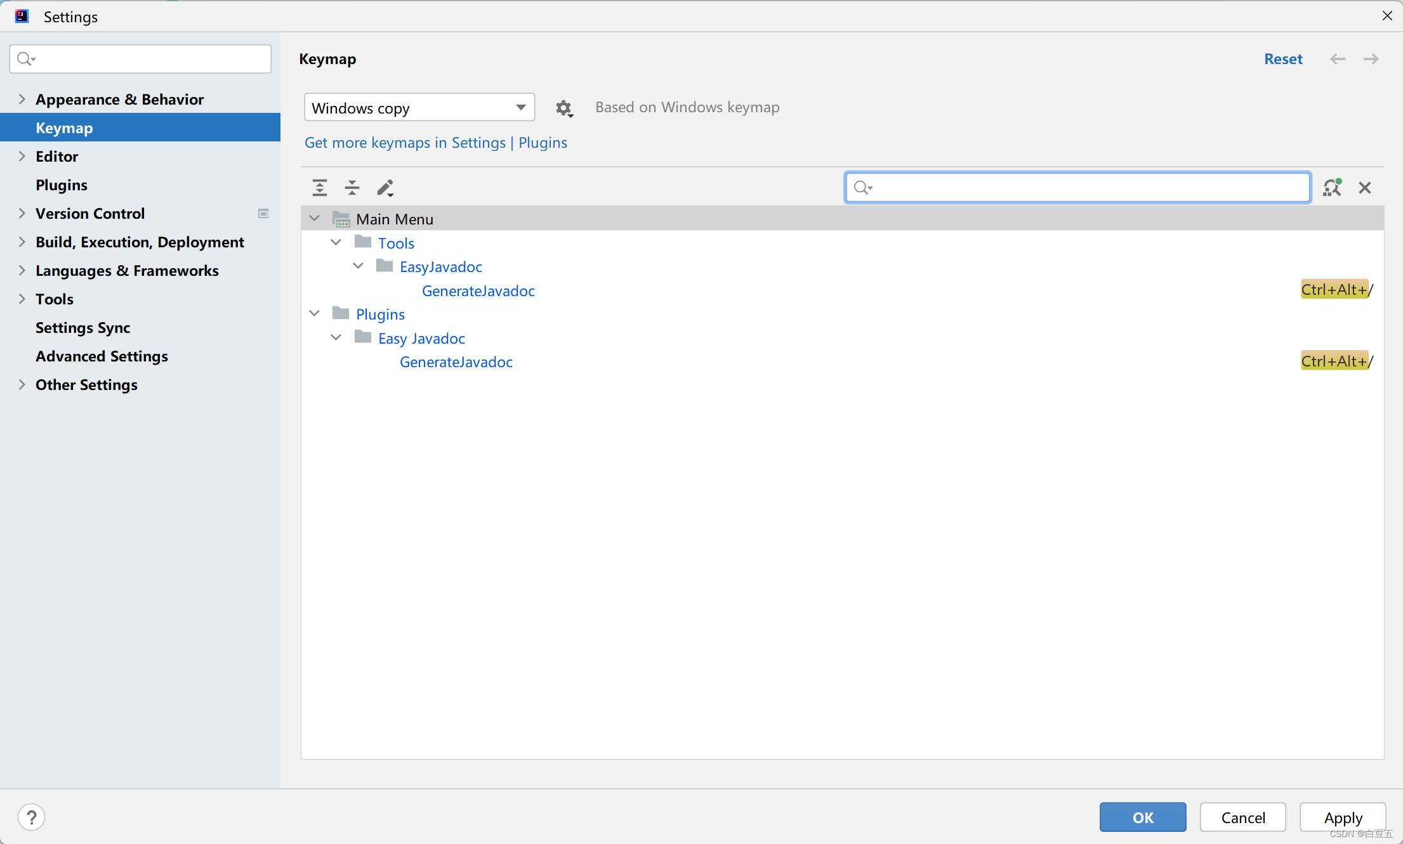Focus the settings sidebar search field

click(140, 59)
